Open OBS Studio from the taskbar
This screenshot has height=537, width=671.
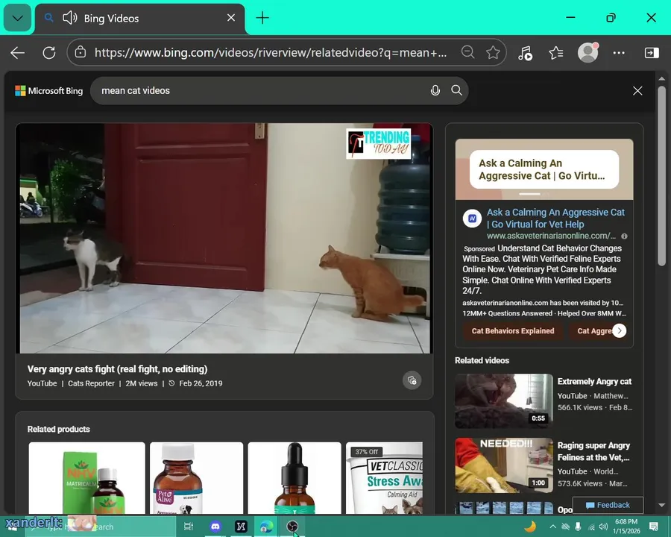click(292, 527)
